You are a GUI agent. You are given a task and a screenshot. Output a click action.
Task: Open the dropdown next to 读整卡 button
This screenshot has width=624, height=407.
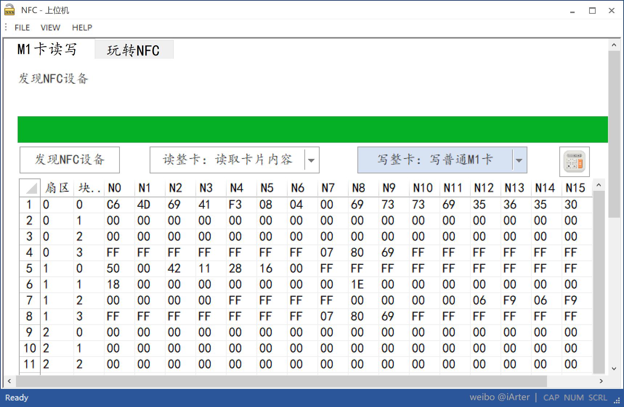pyautogui.click(x=311, y=160)
